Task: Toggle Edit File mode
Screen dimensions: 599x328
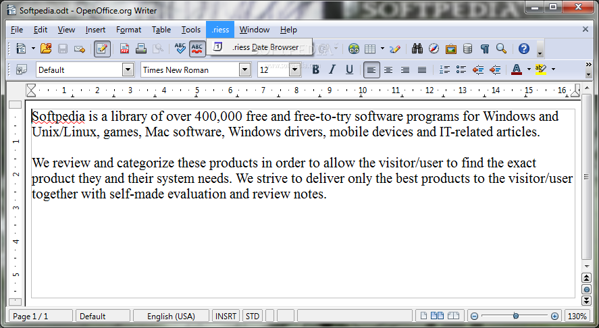Action: point(102,49)
